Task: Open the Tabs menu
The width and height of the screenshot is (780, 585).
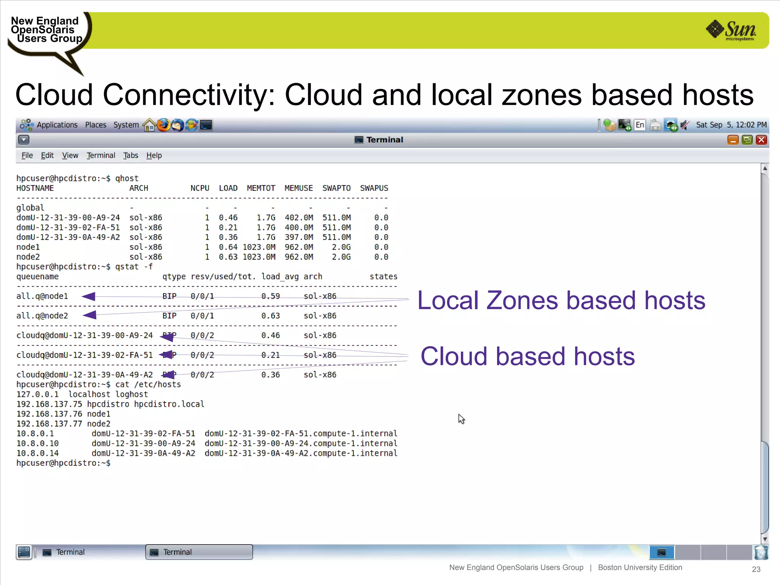Action: click(131, 155)
